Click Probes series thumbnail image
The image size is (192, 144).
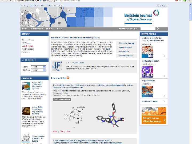[x=147, y=52]
